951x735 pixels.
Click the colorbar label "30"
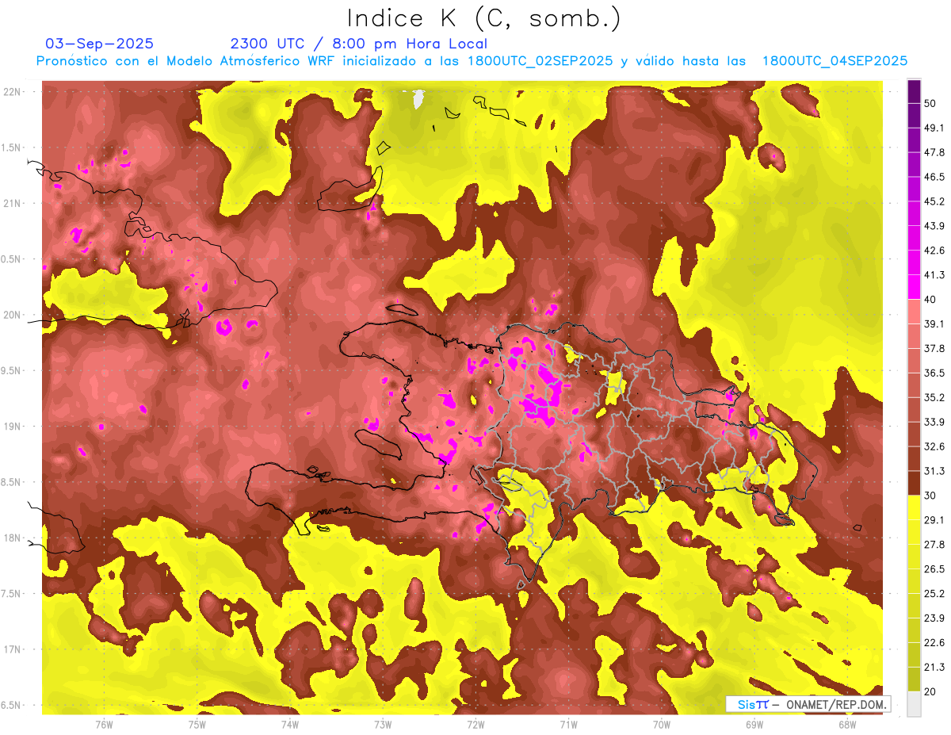pos(932,496)
